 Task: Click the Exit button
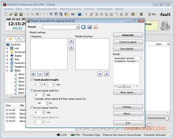pyautogui.click(x=128, y=123)
